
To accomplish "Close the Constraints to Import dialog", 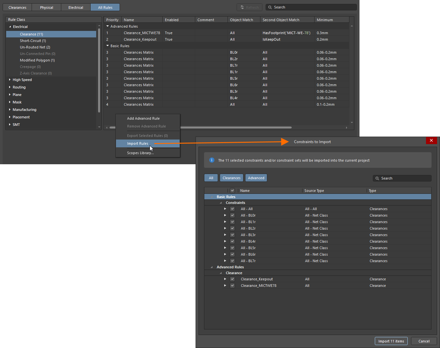I will point(431,141).
